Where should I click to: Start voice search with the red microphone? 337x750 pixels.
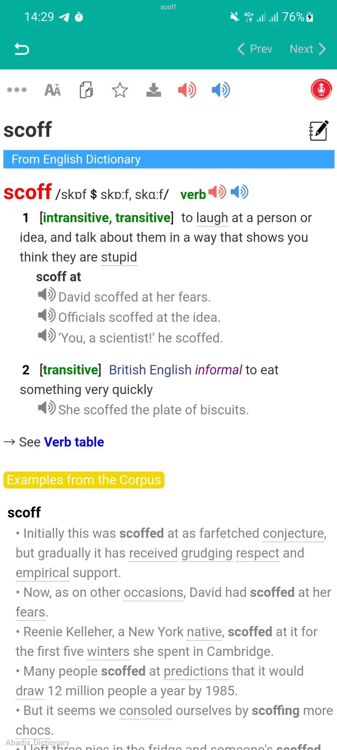tap(321, 89)
